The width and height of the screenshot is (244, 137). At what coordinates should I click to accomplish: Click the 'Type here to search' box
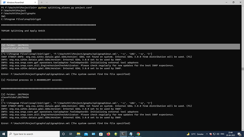tap(34, 134)
